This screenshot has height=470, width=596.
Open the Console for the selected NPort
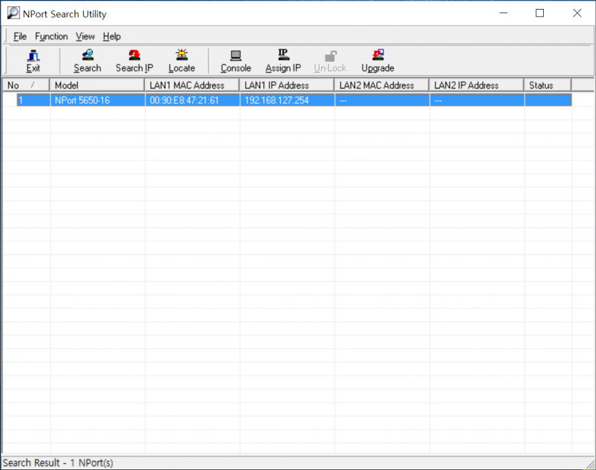point(236,61)
